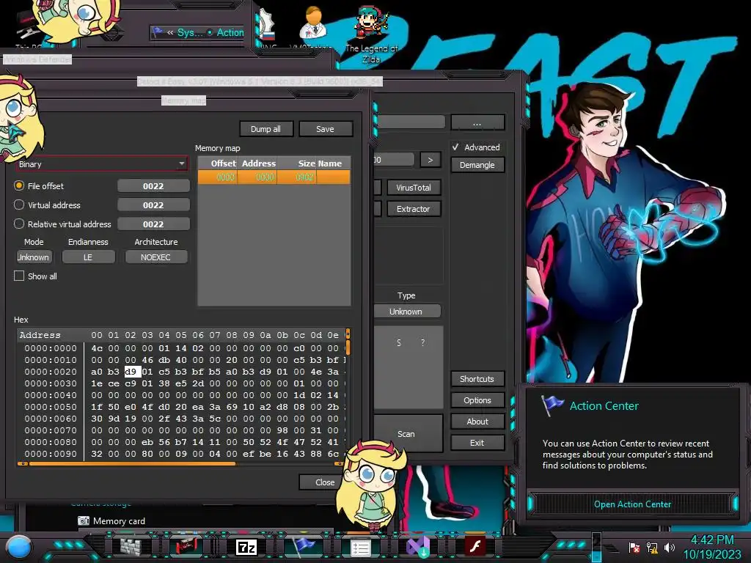Open the network tray icon
Screen dimensions: 751x563
pos(652,548)
